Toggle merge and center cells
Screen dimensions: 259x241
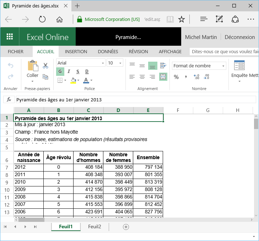click(163, 77)
